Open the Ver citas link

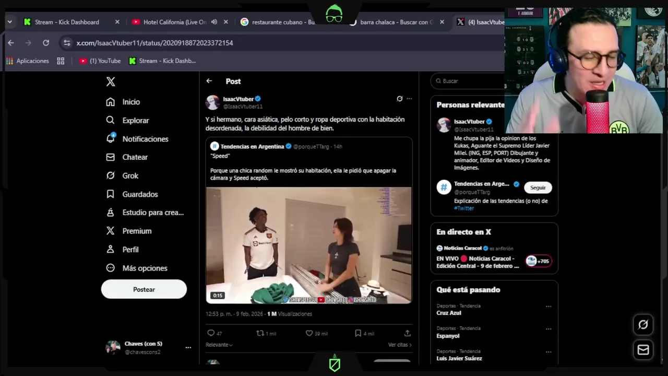pos(400,345)
